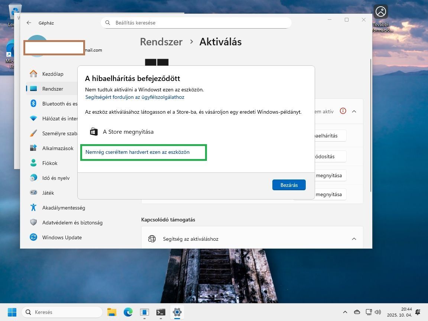This screenshot has width=428, height=321.
Task: Click the search magnifier icon in Settings
Action: pyautogui.click(x=108, y=23)
